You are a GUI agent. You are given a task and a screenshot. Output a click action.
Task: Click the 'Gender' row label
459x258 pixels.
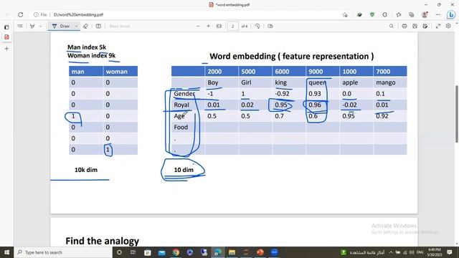184,94
